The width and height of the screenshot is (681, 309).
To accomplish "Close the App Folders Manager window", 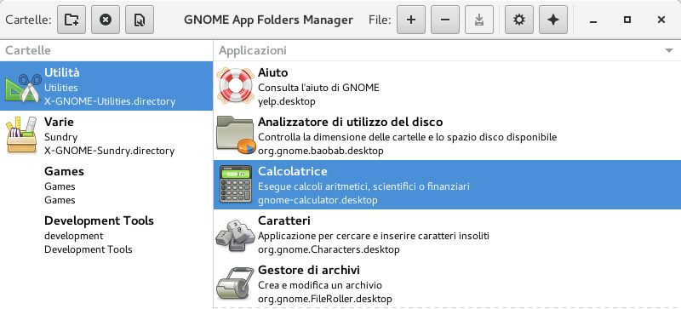I will pos(661,20).
